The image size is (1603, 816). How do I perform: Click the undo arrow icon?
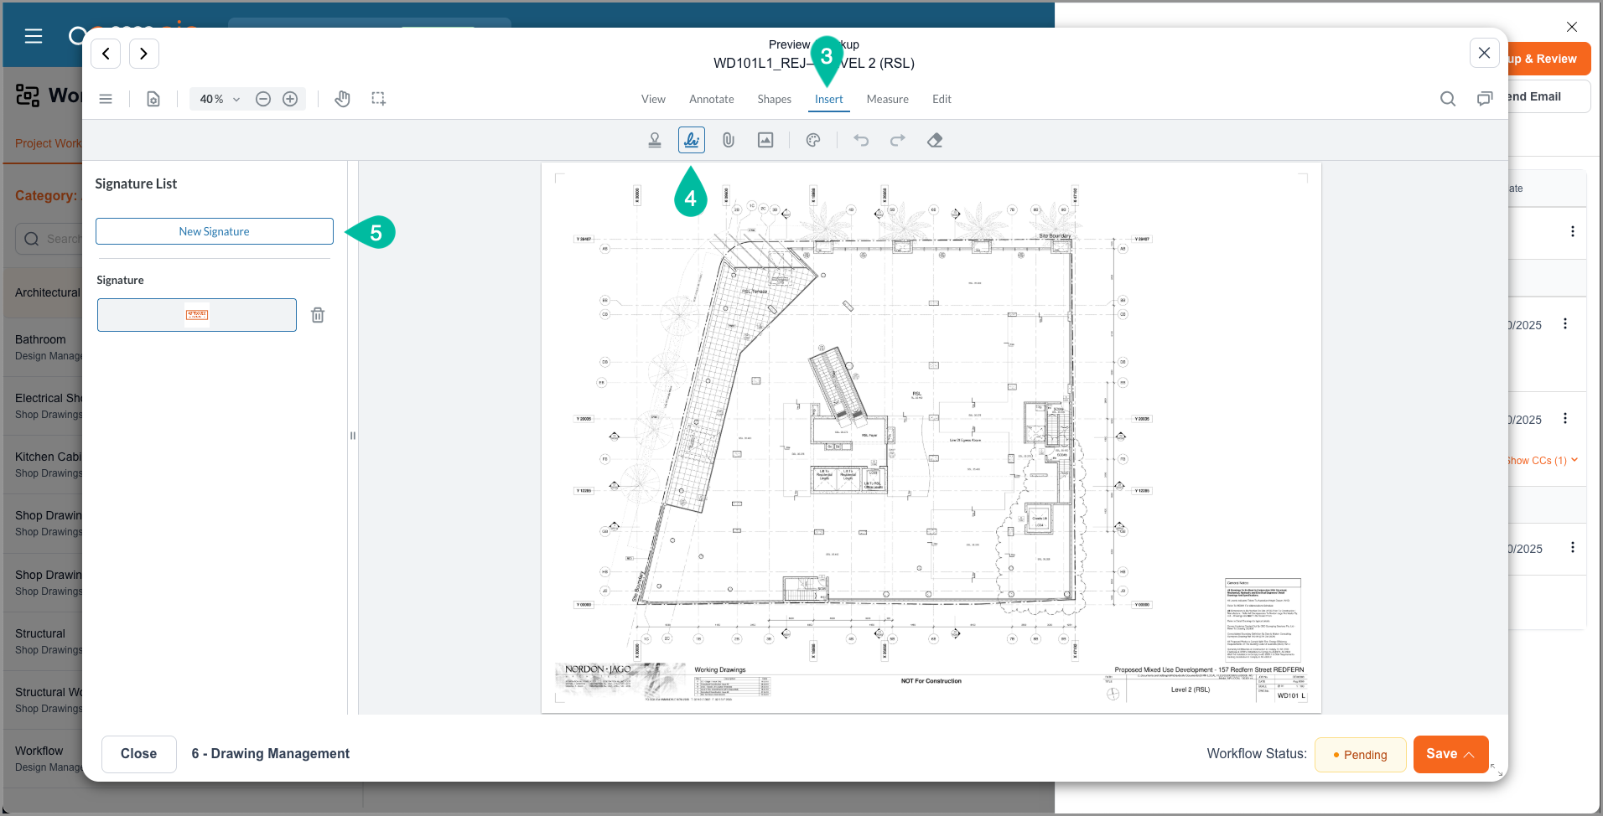tap(861, 141)
